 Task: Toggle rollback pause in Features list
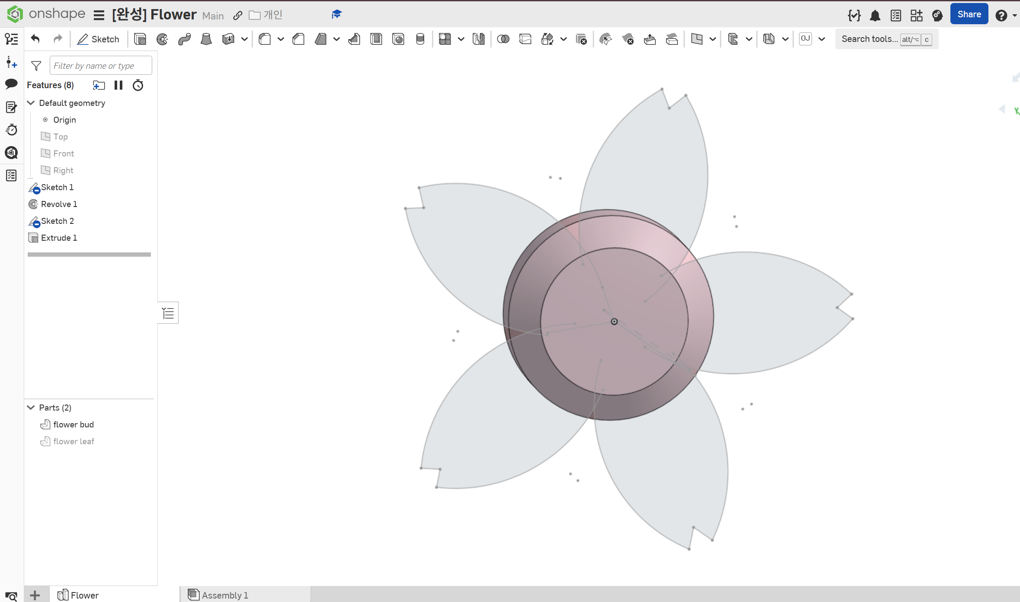[x=118, y=85]
